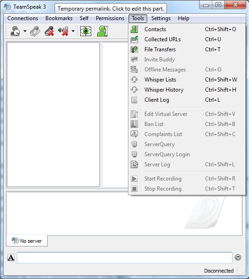Choose Collected URLs menu entry
The width and height of the screenshot is (249, 279).
(x=187, y=39)
